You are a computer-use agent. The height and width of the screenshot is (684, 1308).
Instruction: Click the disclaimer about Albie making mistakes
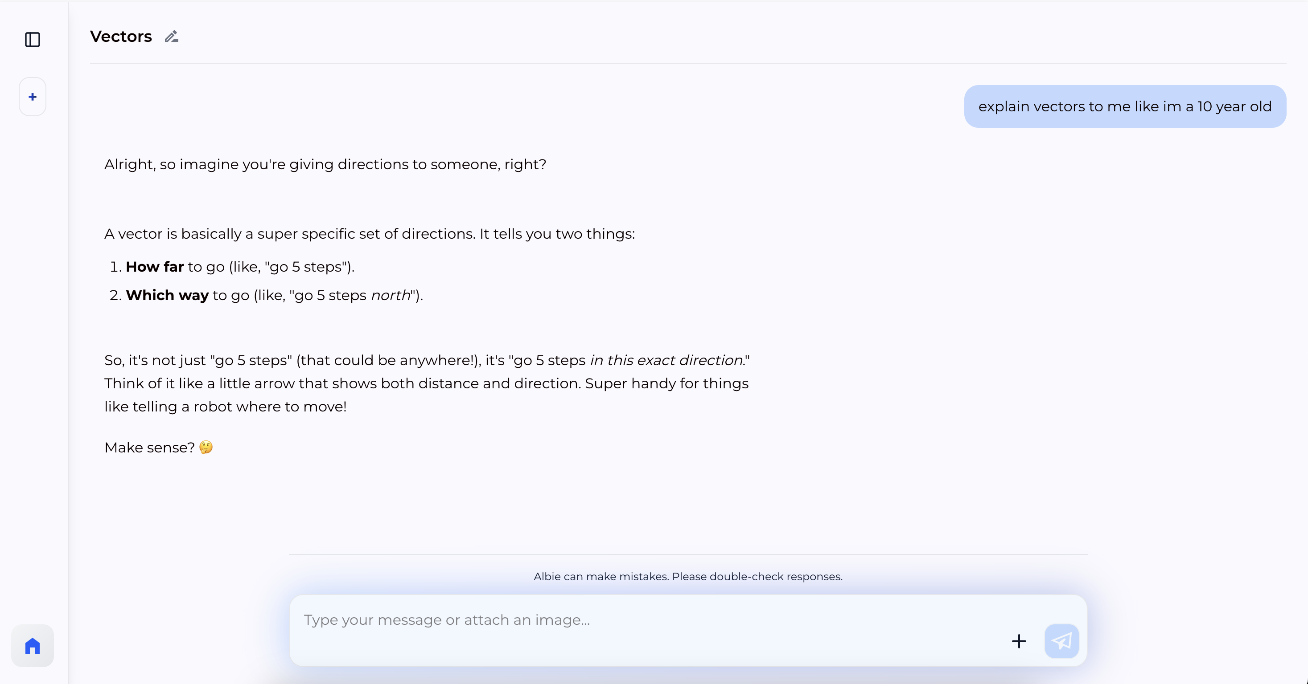(687, 577)
